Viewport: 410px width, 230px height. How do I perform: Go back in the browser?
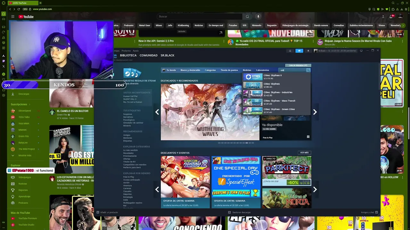pyautogui.click(x=10, y=9)
